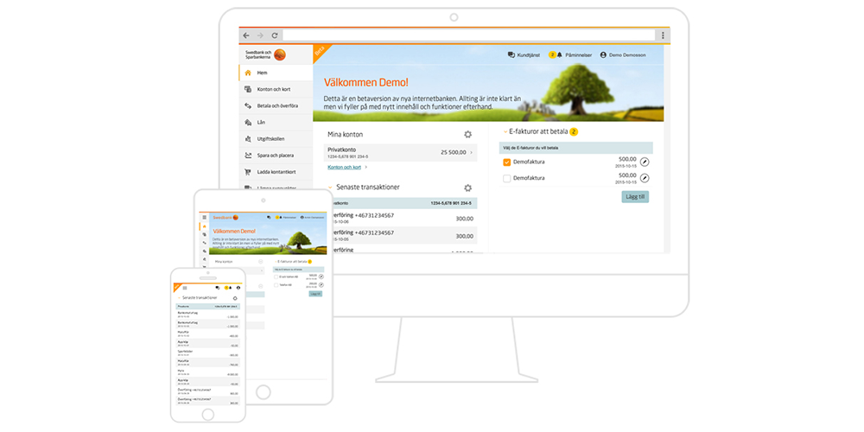The image size is (864, 432).
Task: Open the Mina konton gear on the tablet
Action: point(261,262)
